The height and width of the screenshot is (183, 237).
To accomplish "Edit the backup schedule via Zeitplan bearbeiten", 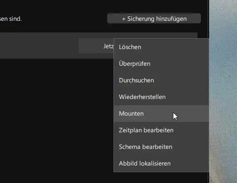I will [161, 130].
